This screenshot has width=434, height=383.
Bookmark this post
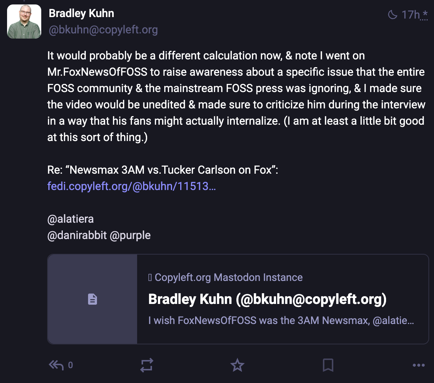tap(328, 365)
